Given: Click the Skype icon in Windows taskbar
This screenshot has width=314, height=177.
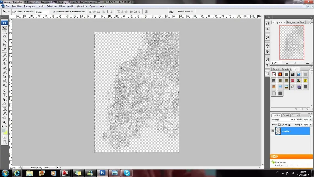Looking at the screenshot, I should (x=127, y=173).
